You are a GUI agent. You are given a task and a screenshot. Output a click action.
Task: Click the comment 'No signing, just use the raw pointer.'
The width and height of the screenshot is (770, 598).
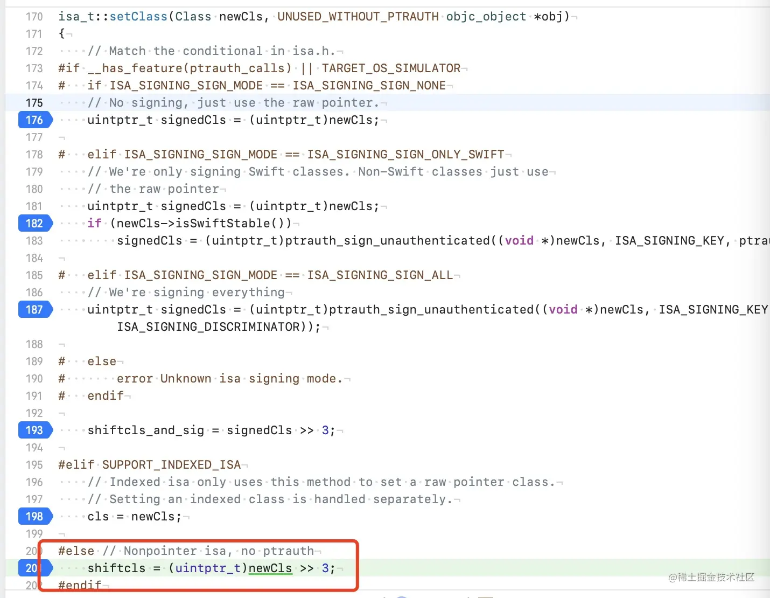(x=234, y=102)
